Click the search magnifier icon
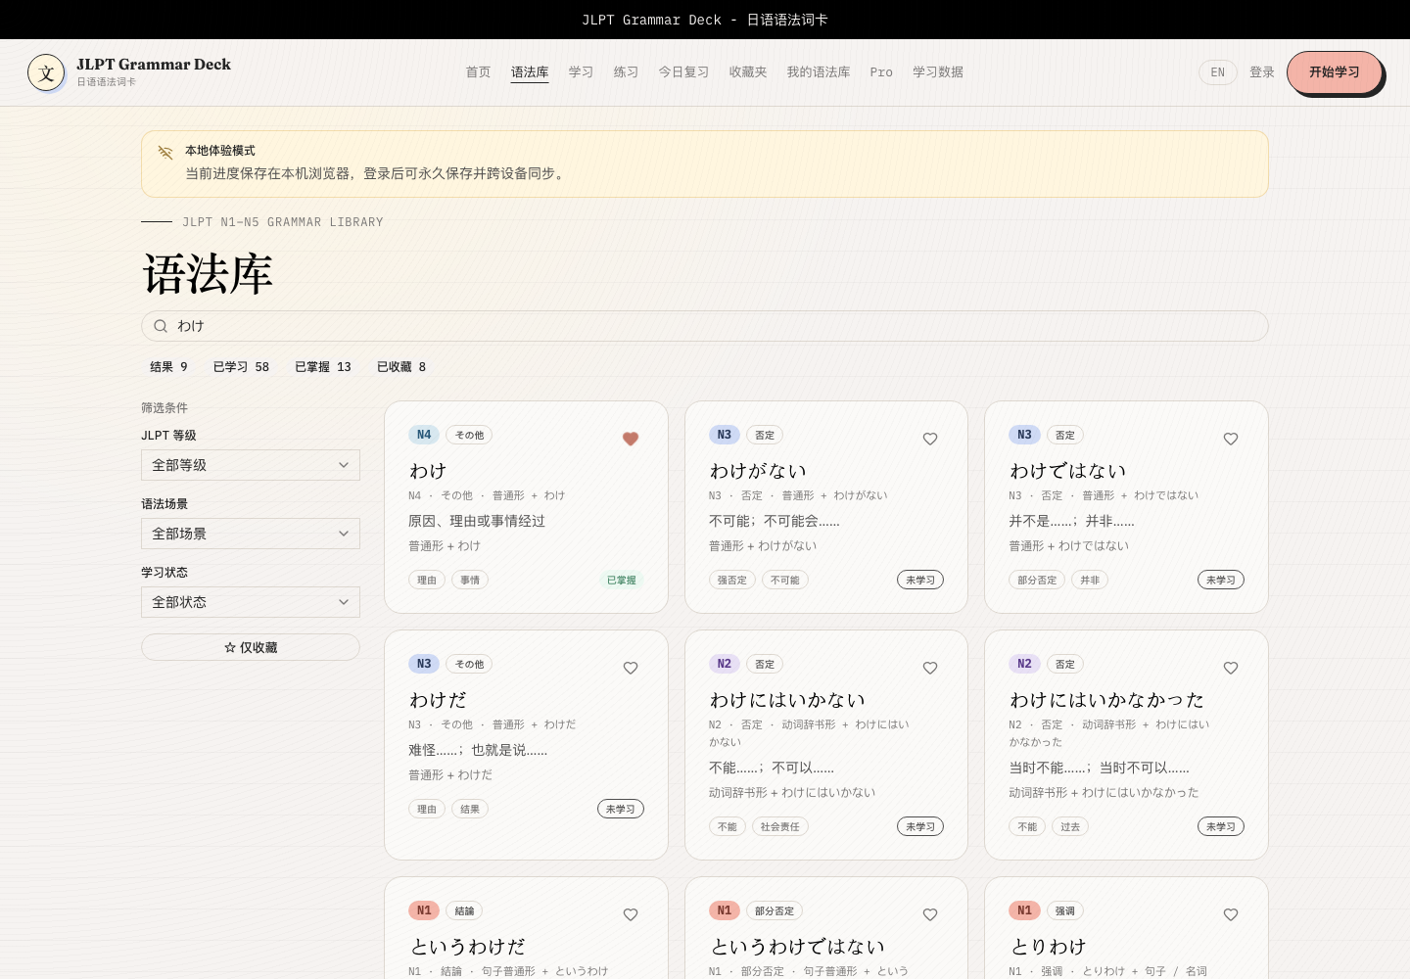The image size is (1410, 979). coord(161,326)
